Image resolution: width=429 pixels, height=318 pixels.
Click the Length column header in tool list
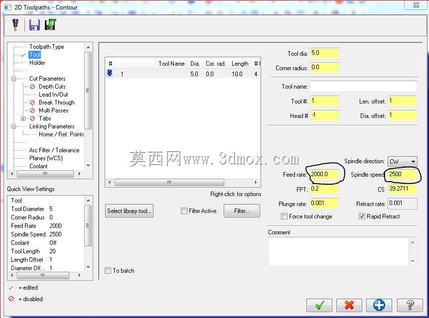click(240, 64)
